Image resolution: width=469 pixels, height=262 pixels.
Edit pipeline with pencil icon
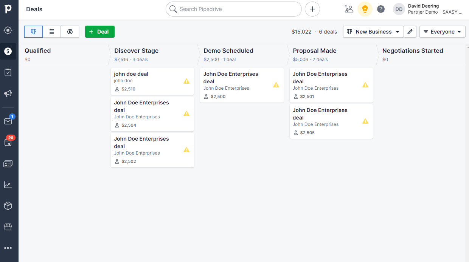[x=410, y=32]
